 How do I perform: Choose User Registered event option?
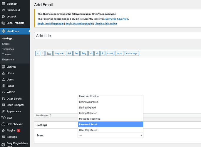click(110, 130)
